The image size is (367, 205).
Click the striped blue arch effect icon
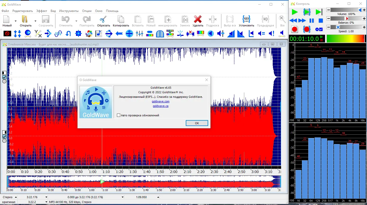tap(160, 33)
